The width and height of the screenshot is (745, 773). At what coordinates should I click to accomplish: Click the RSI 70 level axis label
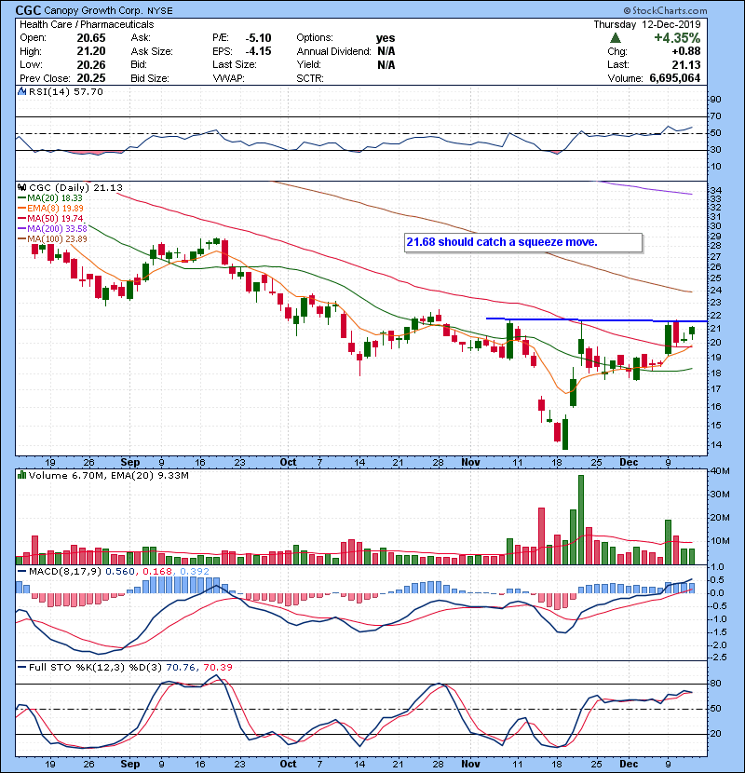(x=715, y=116)
